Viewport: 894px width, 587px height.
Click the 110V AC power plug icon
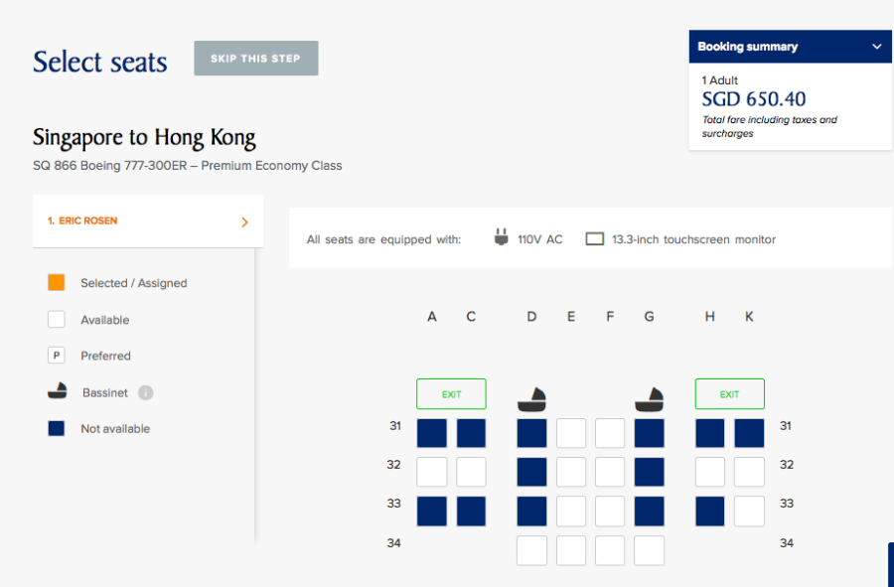pyautogui.click(x=501, y=238)
